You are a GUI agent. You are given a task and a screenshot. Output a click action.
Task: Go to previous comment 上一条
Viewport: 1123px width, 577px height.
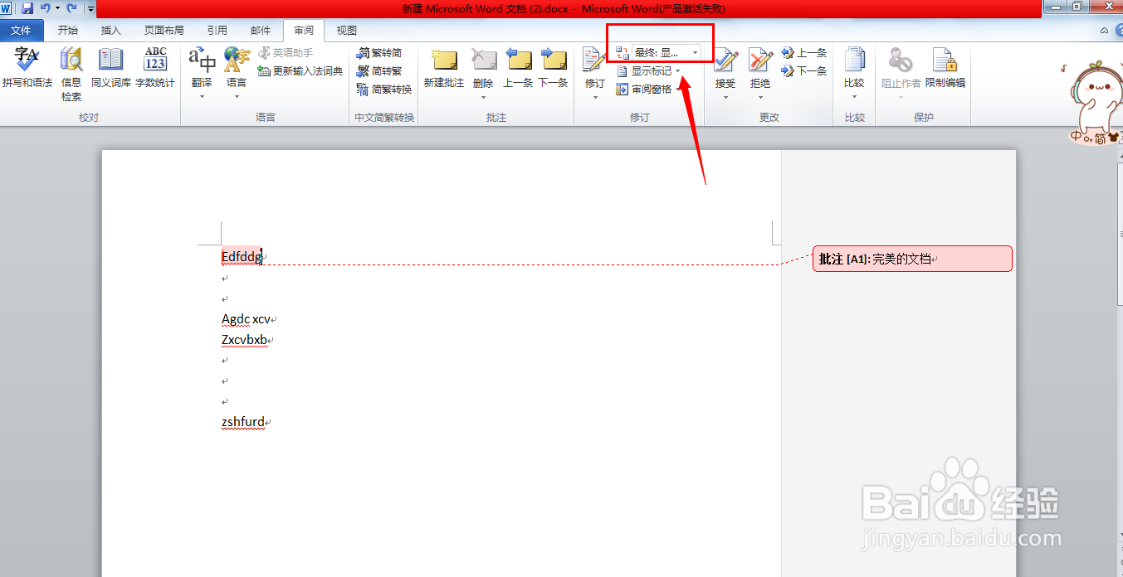[x=518, y=68]
